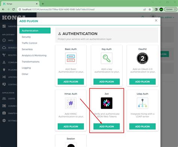
Task: Close the Konga browser tab
Action: click(37, 4)
